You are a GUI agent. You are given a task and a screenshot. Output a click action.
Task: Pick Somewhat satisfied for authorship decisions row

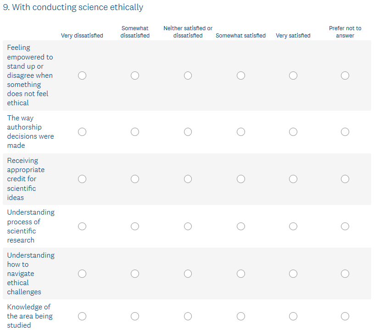click(241, 132)
